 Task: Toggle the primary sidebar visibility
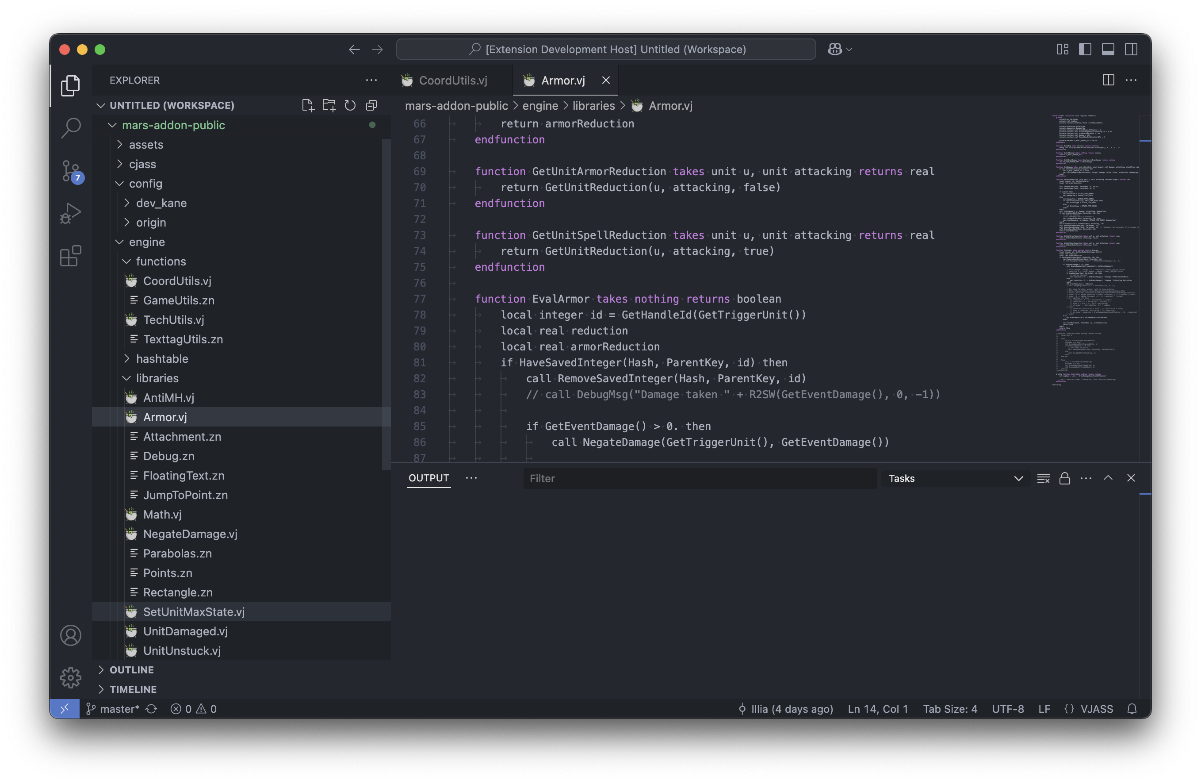(x=1085, y=49)
